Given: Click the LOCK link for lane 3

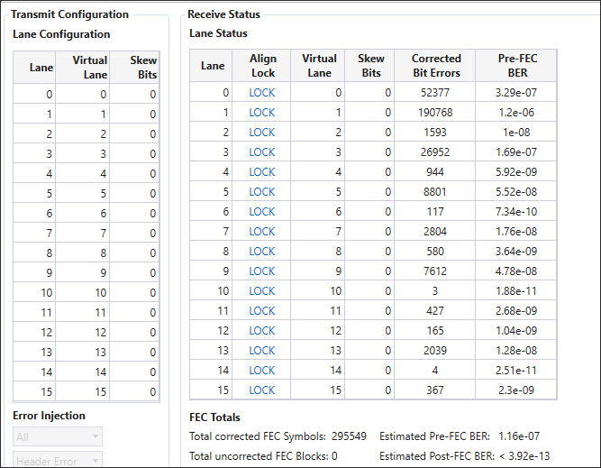Looking at the screenshot, I should coord(262,152).
